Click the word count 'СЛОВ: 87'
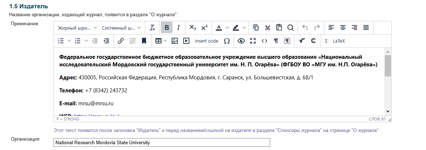The width and height of the screenshot is (426, 150). (x=377, y=119)
